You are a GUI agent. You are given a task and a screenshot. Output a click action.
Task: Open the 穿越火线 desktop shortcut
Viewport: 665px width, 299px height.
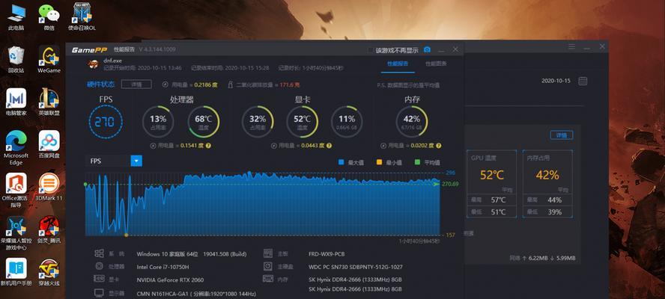49,272
